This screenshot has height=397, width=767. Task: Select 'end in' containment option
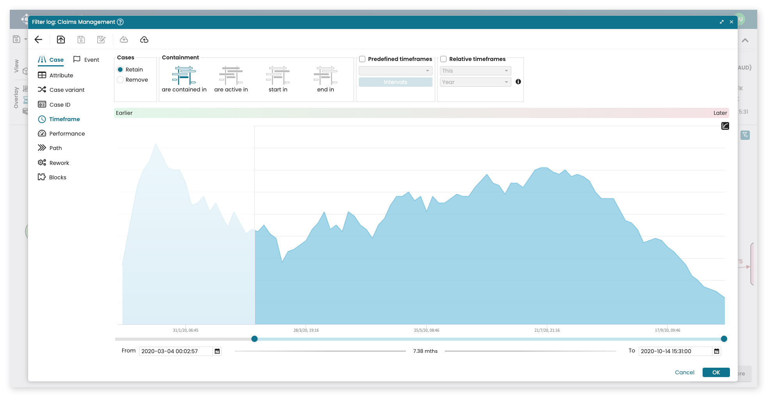click(x=326, y=75)
